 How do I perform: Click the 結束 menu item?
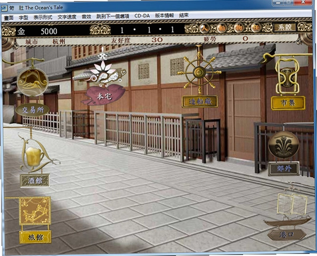[184, 15]
